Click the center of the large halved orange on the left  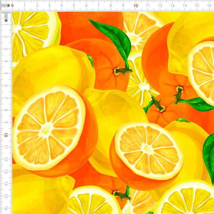coord(48,128)
